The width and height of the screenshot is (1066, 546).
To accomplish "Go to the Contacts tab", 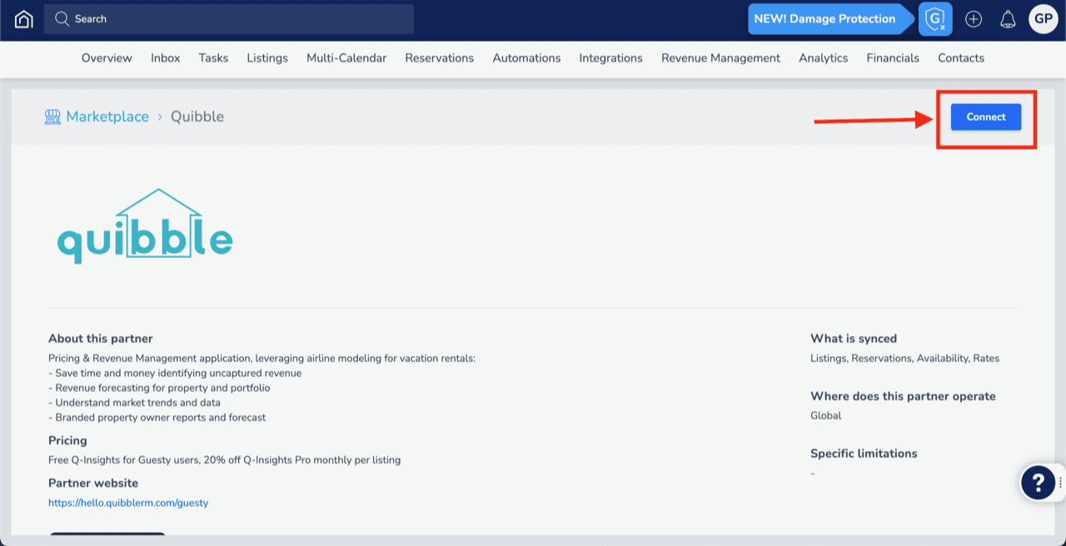I will click(961, 58).
